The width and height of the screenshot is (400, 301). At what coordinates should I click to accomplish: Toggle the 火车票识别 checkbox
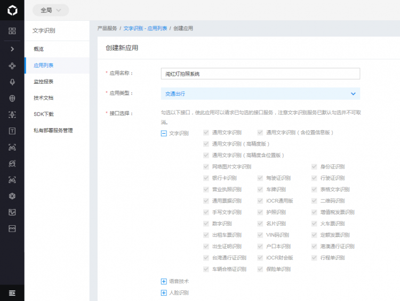(x=314, y=224)
